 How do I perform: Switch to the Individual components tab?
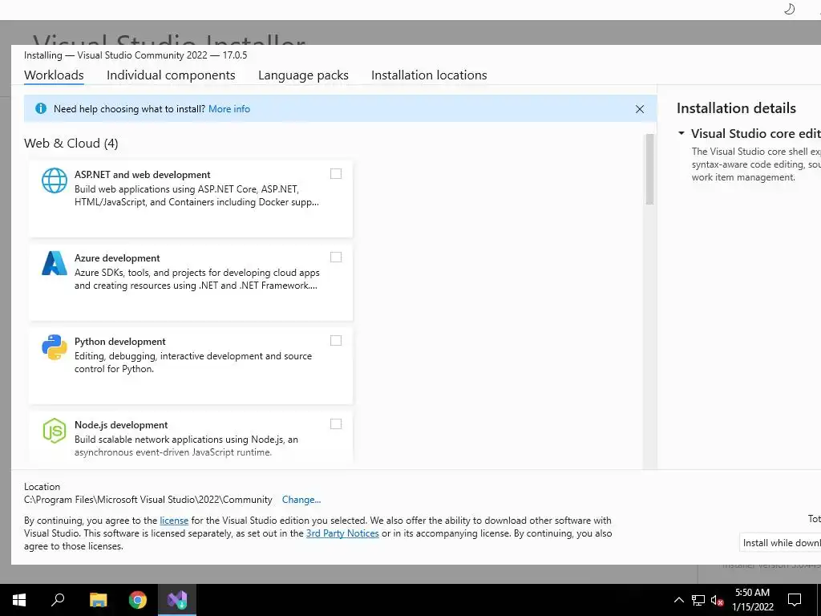(171, 75)
